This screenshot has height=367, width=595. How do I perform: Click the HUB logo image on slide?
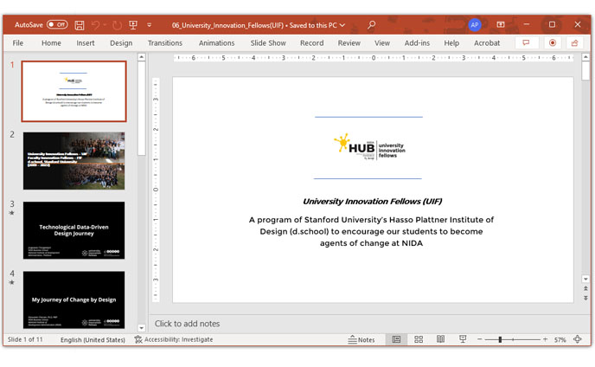pyautogui.click(x=369, y=147)
